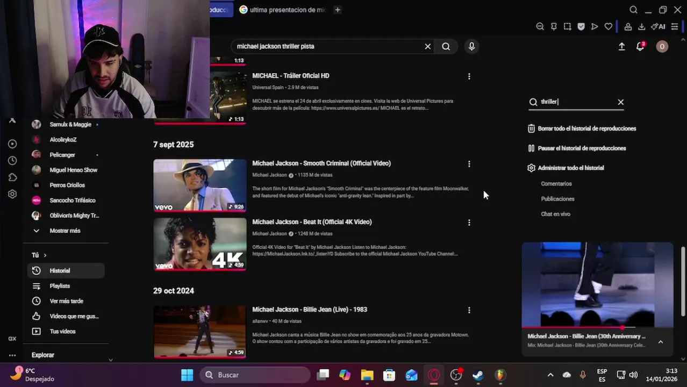Image resolution: width=687 pixels, height=387 pixels.
Task: Open the account avatar menu
Action: [x=662, y=47]
